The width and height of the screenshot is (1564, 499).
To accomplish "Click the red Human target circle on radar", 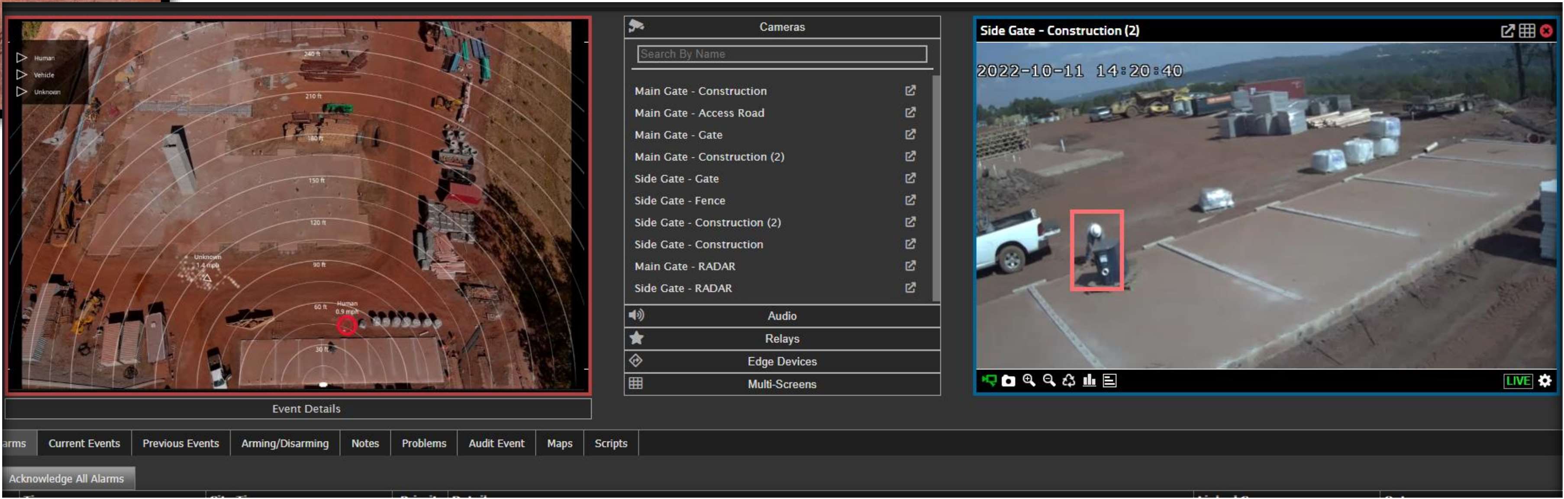I will (347, 326).
